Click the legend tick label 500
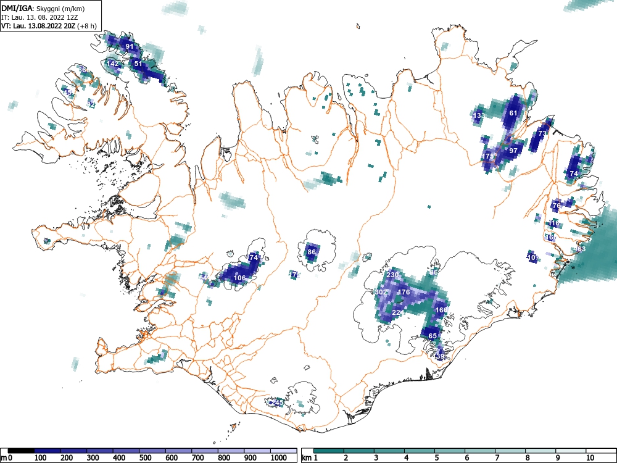 pos(145,458)
